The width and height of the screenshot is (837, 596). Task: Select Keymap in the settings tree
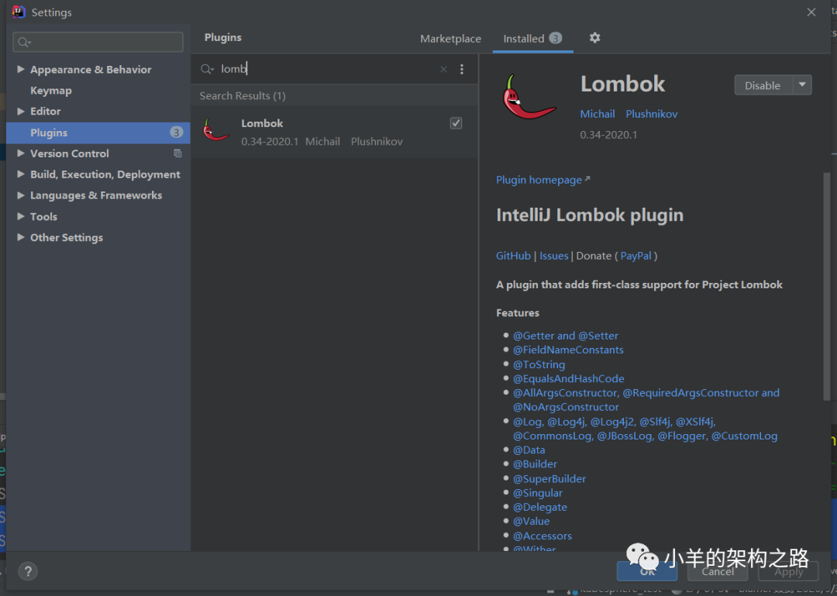coord(50,90)
